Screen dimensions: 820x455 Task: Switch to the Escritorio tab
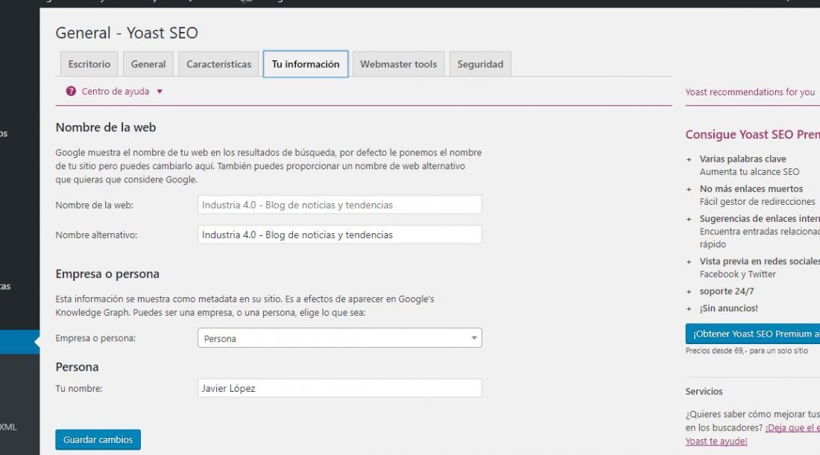tap(89, 64)
